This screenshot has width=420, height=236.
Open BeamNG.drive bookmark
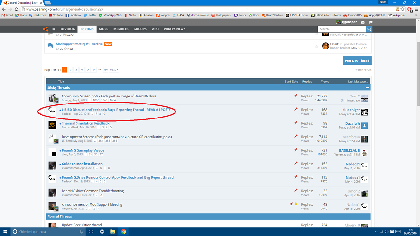click(x=273, y=15)
